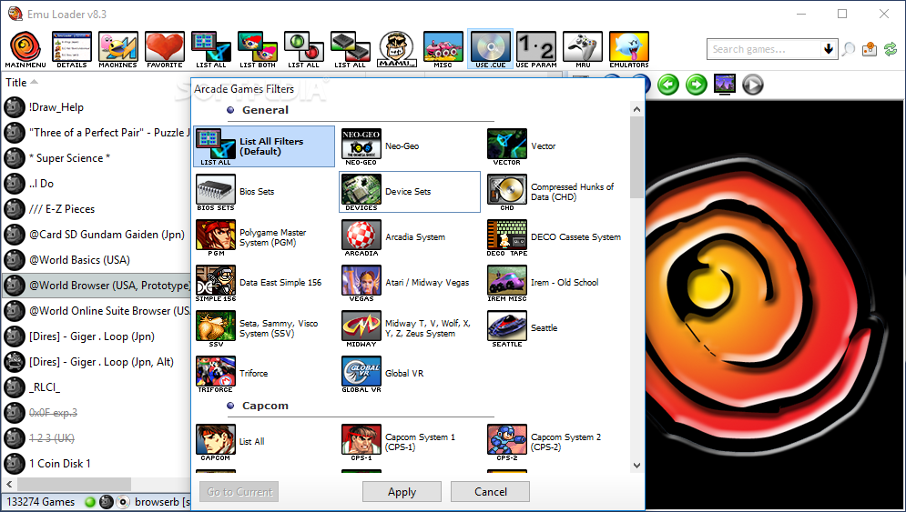Select the Neo-Geo filter
The height and width of the screenshot is (512, 906).
[409, 146]
